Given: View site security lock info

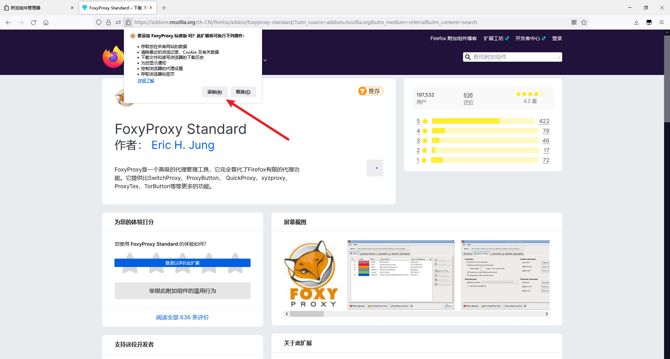Looking at the screenshot, I should (109, 22).
